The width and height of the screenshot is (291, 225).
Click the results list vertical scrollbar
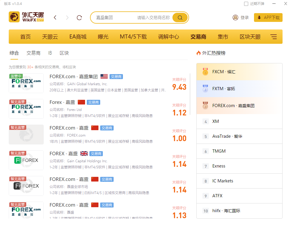[x=190, y=93]
